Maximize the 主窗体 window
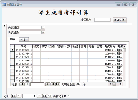138x100 pixels. click(x=126, y=4)
